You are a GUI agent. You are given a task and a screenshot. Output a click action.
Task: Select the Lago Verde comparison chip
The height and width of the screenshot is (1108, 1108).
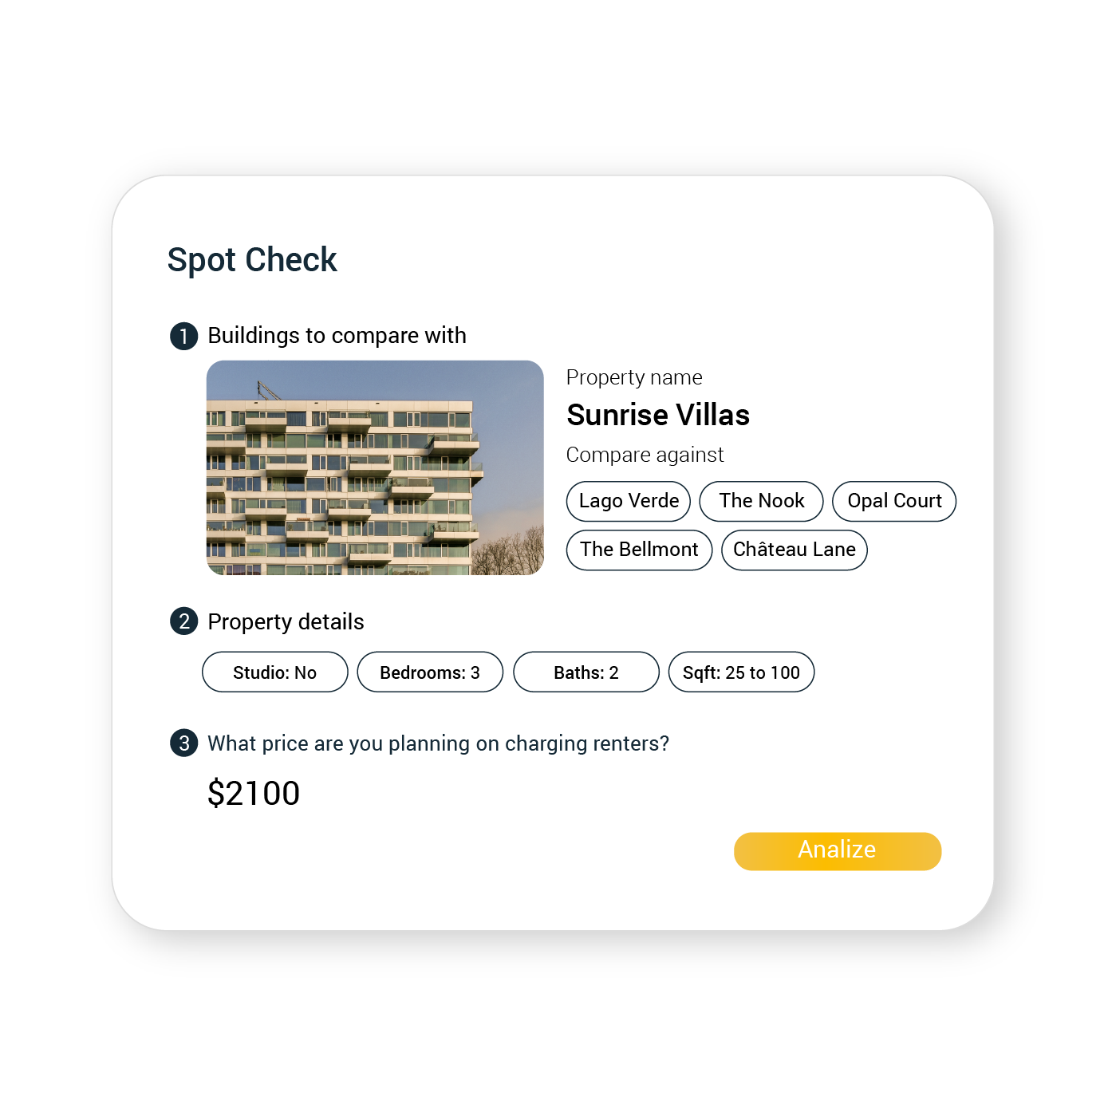tap(628, 501)
